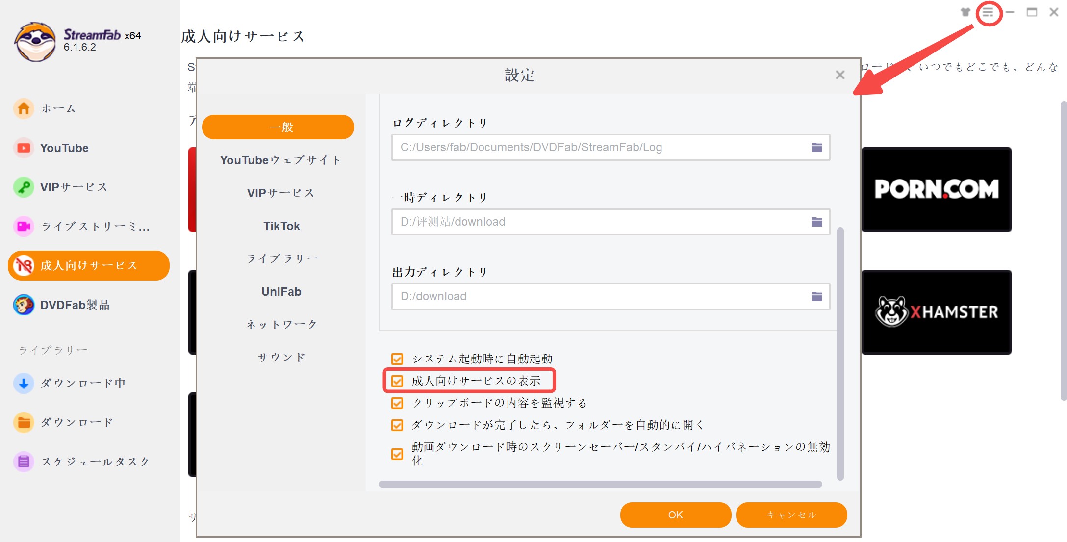Click the 一時ディレクトリ path field
This screenshot has width=1067, height=542.
point(610,222)
